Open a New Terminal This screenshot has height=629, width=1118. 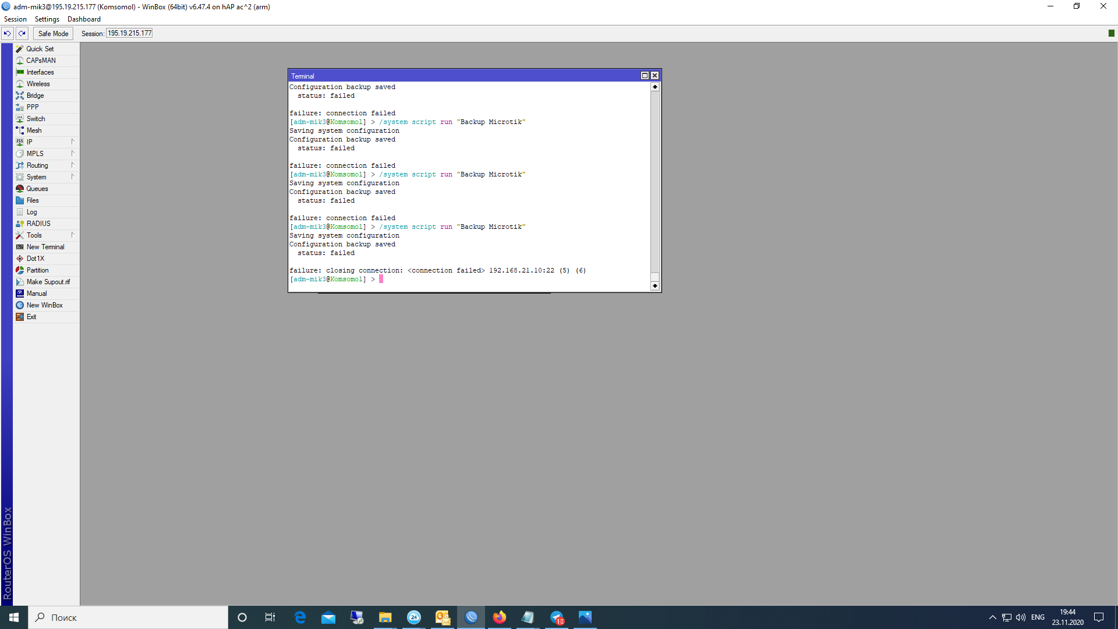(x=46, y=247)
